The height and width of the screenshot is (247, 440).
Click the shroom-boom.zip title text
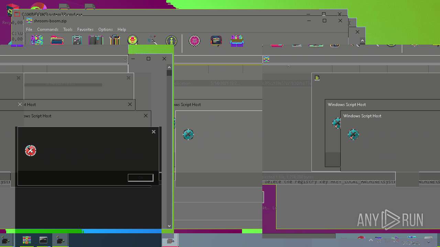point(50,21)
